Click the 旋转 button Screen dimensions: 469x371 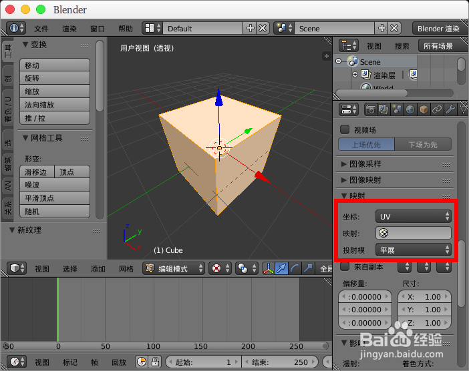click(55, 78)
